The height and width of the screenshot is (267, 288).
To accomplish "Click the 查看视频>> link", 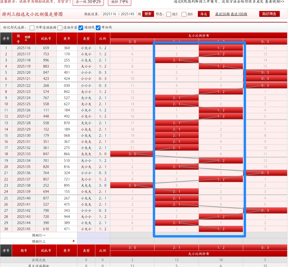I will tap(274, 2).
